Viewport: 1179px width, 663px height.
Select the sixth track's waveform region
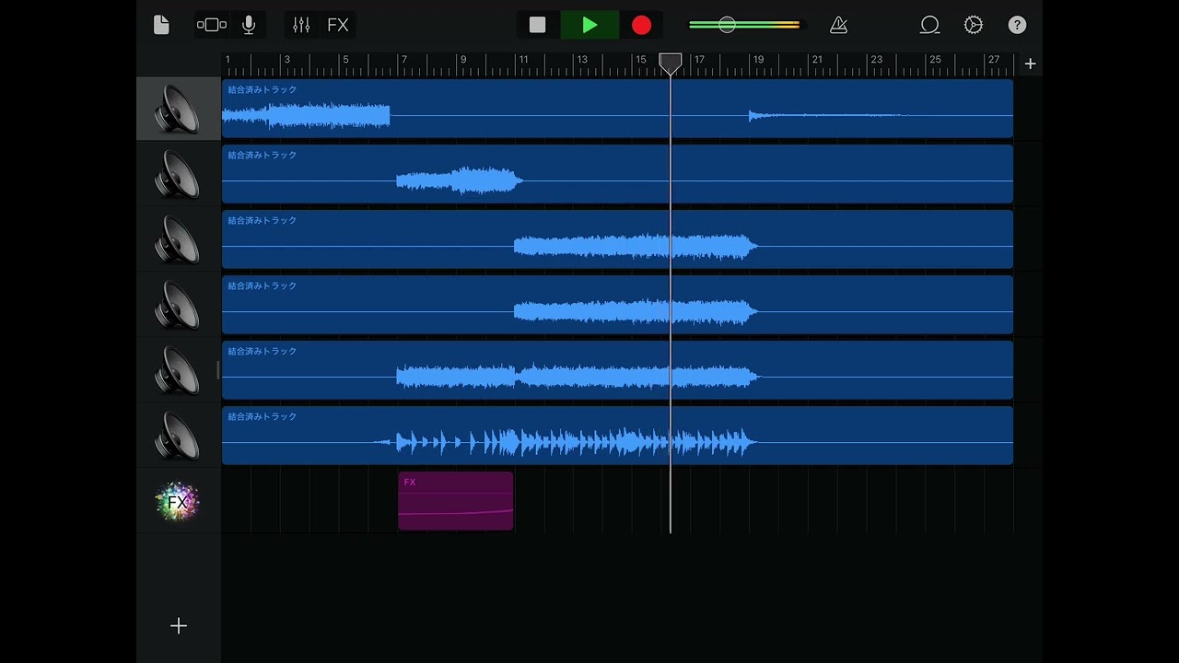[x=617, y=436]
